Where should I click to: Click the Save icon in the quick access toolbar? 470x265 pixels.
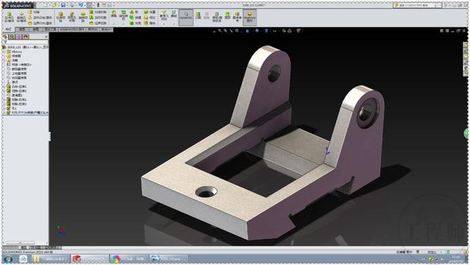(63, 5)
